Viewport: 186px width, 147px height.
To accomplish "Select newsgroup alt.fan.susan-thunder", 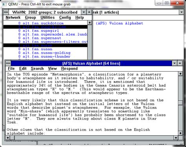I will pos(45,57).
